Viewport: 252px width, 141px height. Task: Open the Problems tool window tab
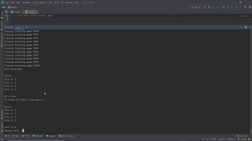pos(38,136)
